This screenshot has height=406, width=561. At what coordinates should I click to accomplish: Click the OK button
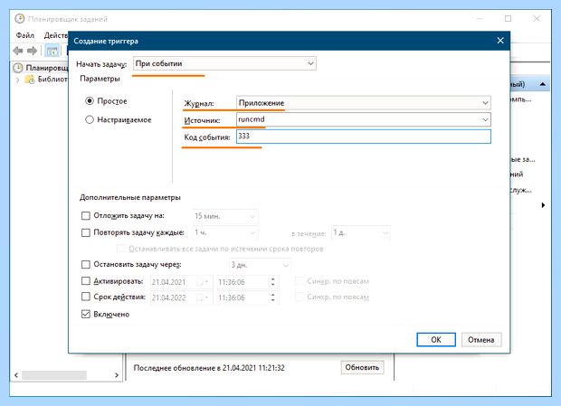[436, 339]
